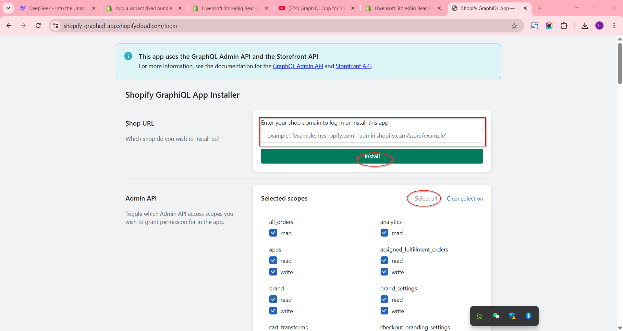
Task: Toggle brand_settings write checkbox
Action: click(384, 311)
